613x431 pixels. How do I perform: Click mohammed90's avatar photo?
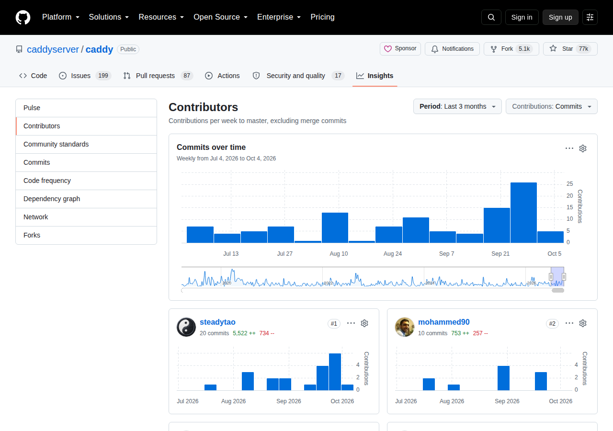(405, 327)
